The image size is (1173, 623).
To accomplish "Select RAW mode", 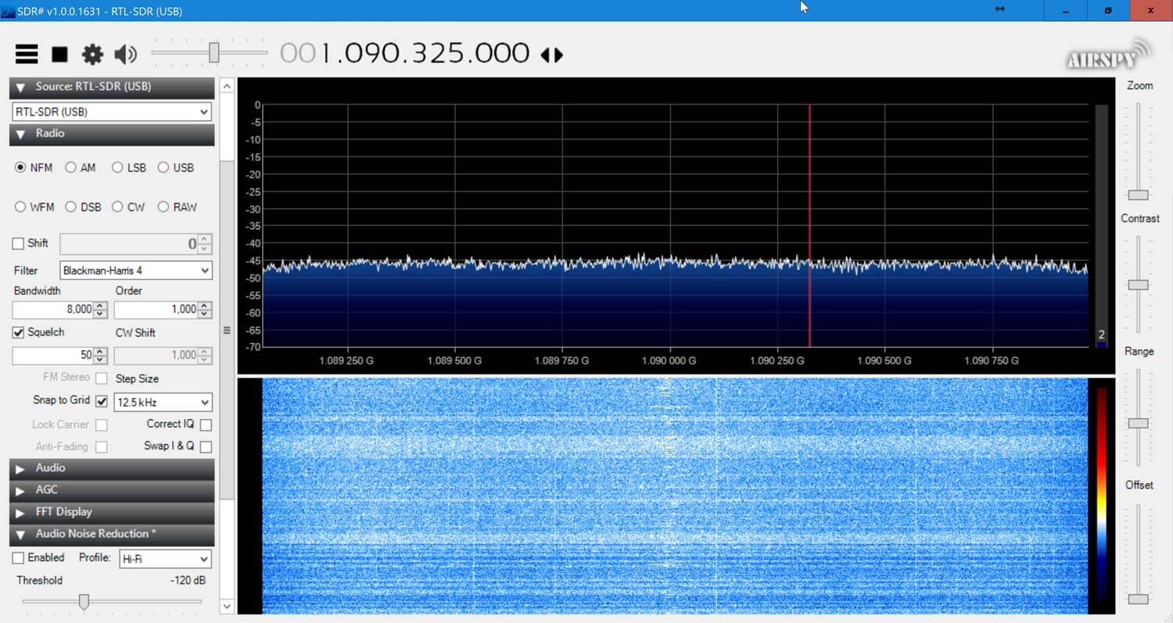I will pos(178,207).
